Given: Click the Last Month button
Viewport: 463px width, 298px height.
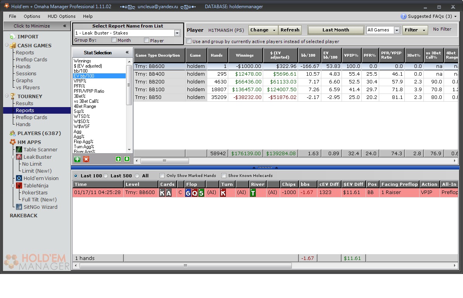Looking at the screenshot, I should (336, 30).
